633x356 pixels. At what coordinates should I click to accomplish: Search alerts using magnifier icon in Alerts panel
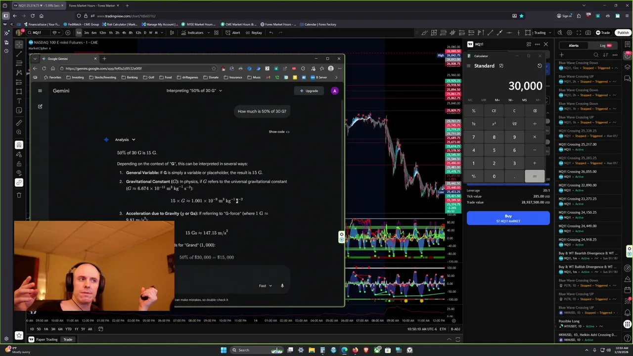click(596, 55)
